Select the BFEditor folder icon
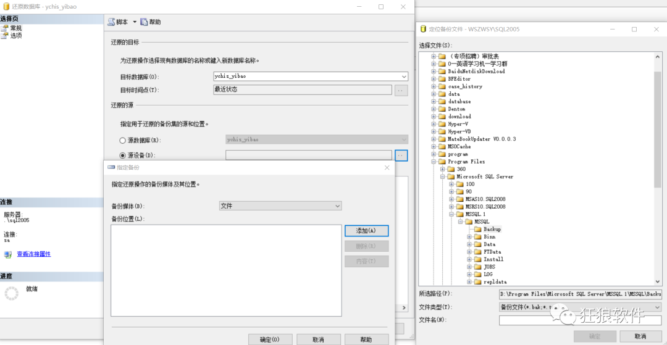Screen dimensions: 667x345 (442, 79)
